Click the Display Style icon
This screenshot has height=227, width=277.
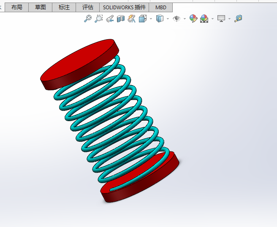click(160, 19)
